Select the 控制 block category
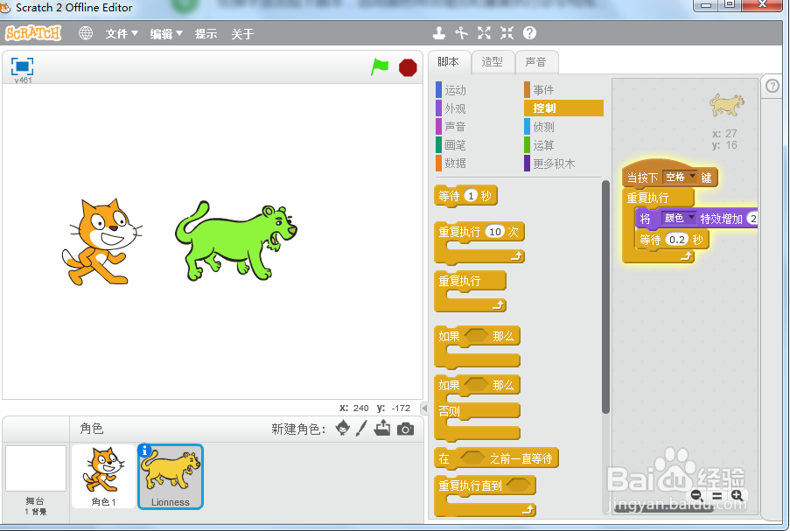This screenshot has height=531, width=790. (563, 108)
